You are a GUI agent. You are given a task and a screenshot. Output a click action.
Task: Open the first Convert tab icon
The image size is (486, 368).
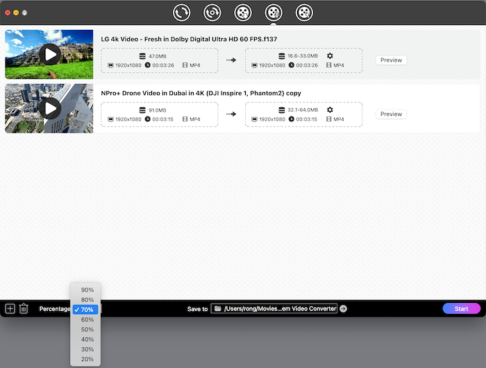tap(182, 12)
